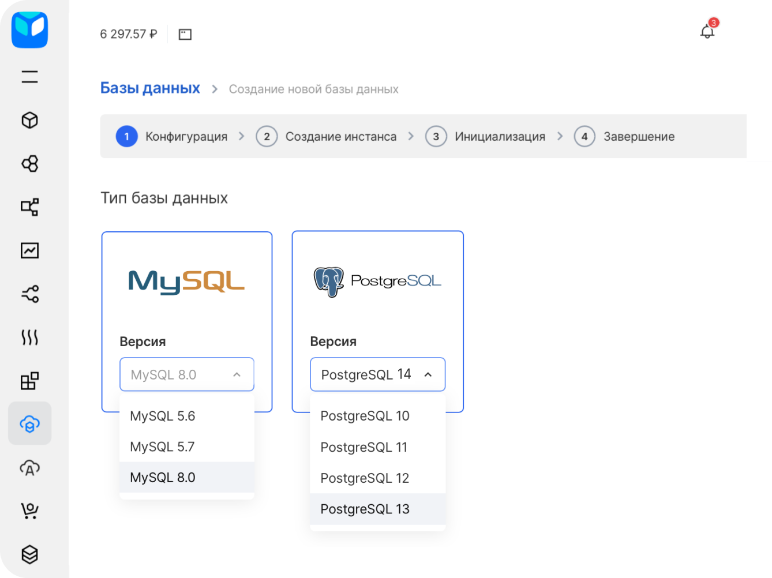Image resolution: width=772 pixels, height=578 pixels.
Task: Open the shopping cart sidebar icon
Action: click(x=29, y=511)
